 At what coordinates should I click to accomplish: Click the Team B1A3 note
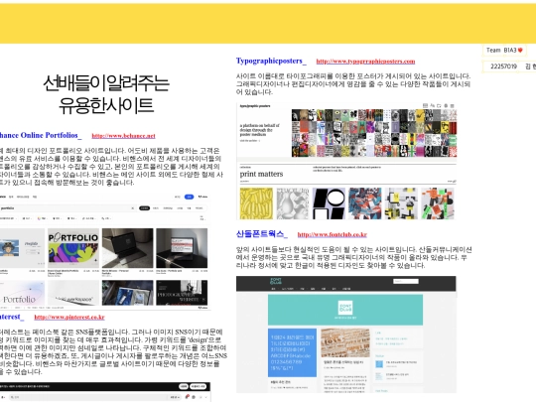click(x=504, y=51)
